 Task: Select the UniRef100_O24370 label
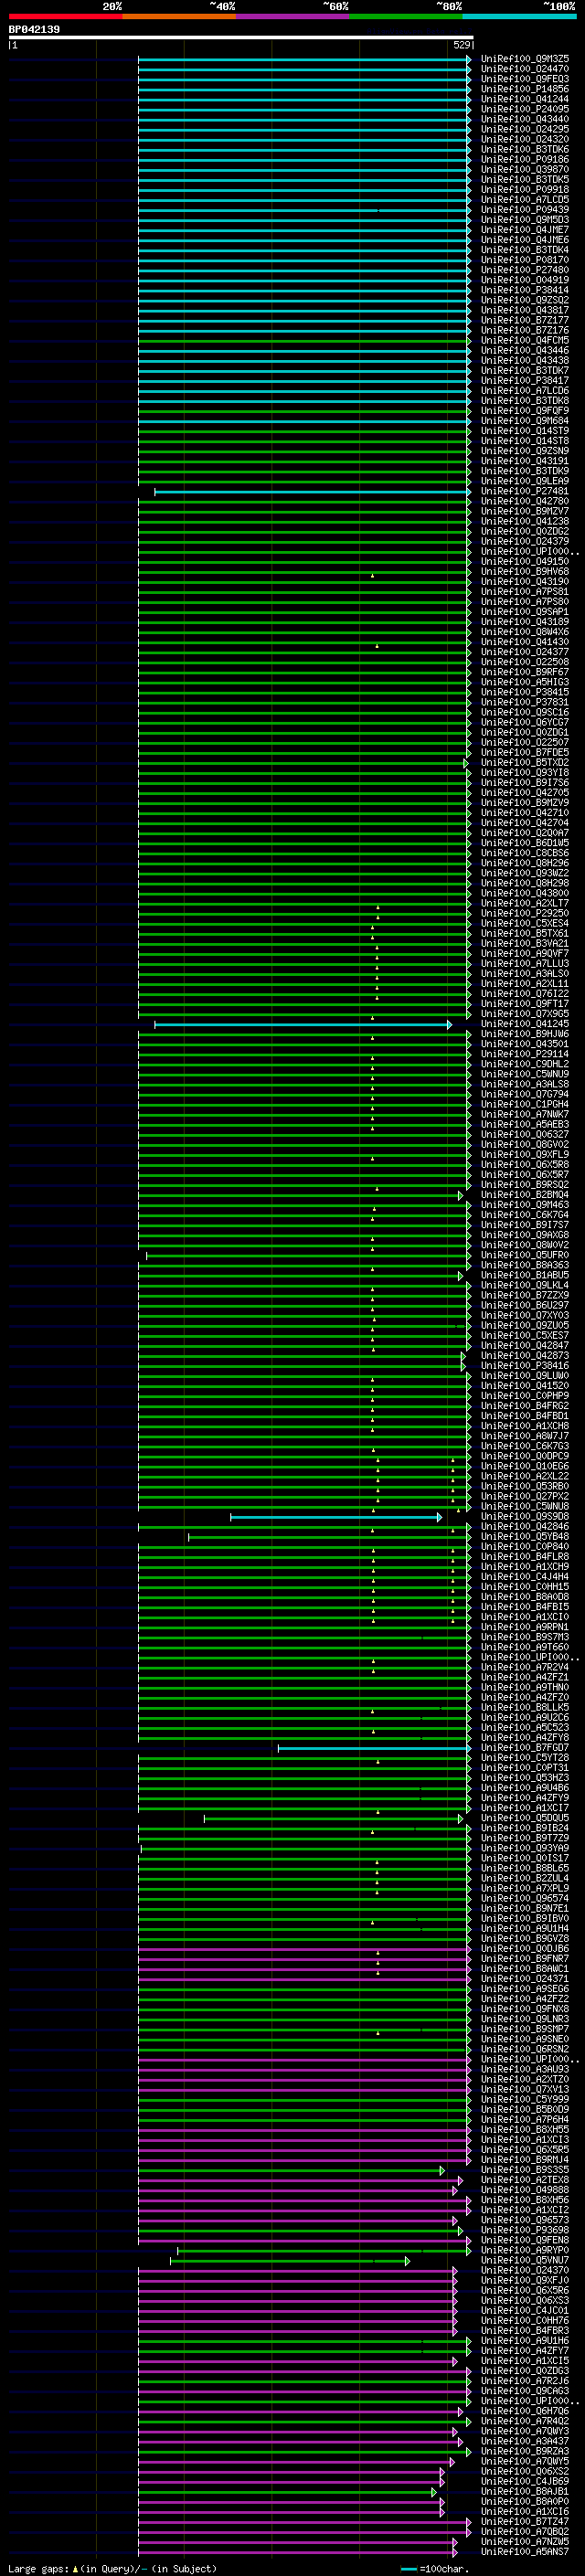point(525,2270)
